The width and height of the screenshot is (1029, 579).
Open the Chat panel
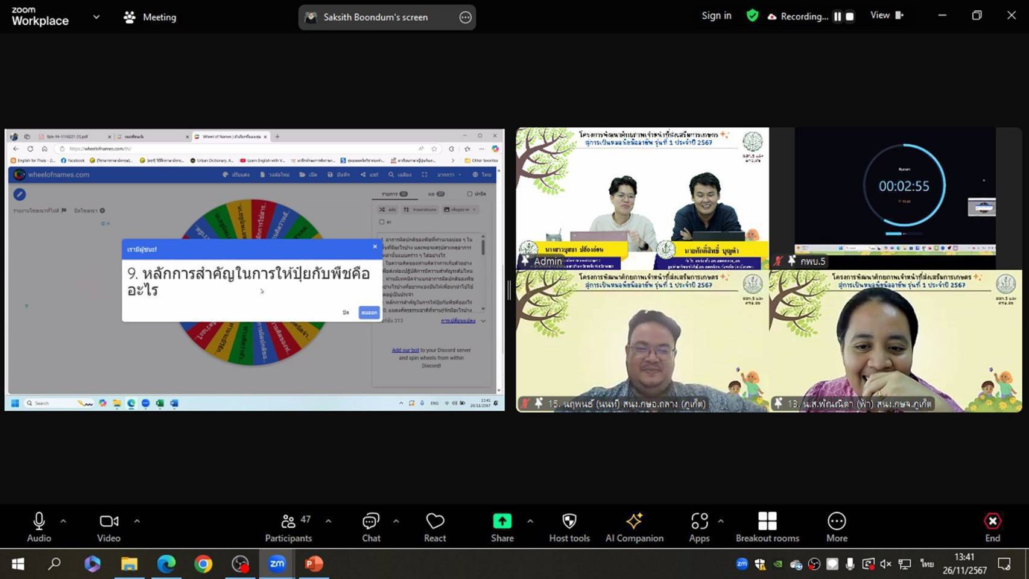coord(371,527)
